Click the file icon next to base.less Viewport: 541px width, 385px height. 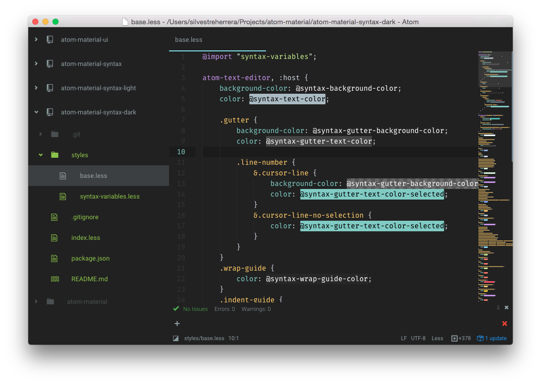coord(63,176)
